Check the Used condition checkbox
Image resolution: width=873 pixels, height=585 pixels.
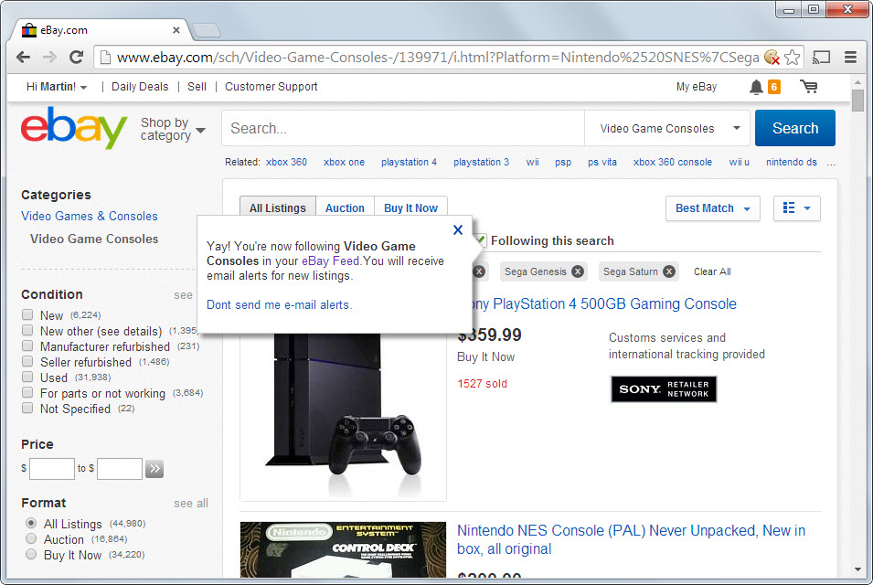tap(27, 377)
